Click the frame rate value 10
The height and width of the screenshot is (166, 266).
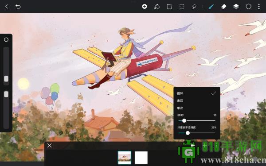click(x=215, y=115)
